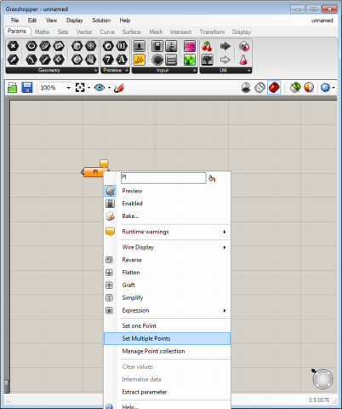Select the green checkered Image Sampler icon
Image resolution: width=342 pixels, height=409 pixels.
pyautogui.click(x=190, y=60)
